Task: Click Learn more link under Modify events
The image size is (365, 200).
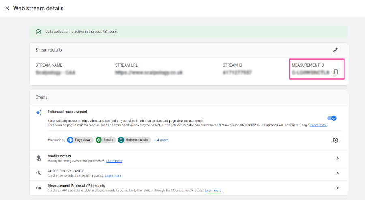Action: (114, 161)
